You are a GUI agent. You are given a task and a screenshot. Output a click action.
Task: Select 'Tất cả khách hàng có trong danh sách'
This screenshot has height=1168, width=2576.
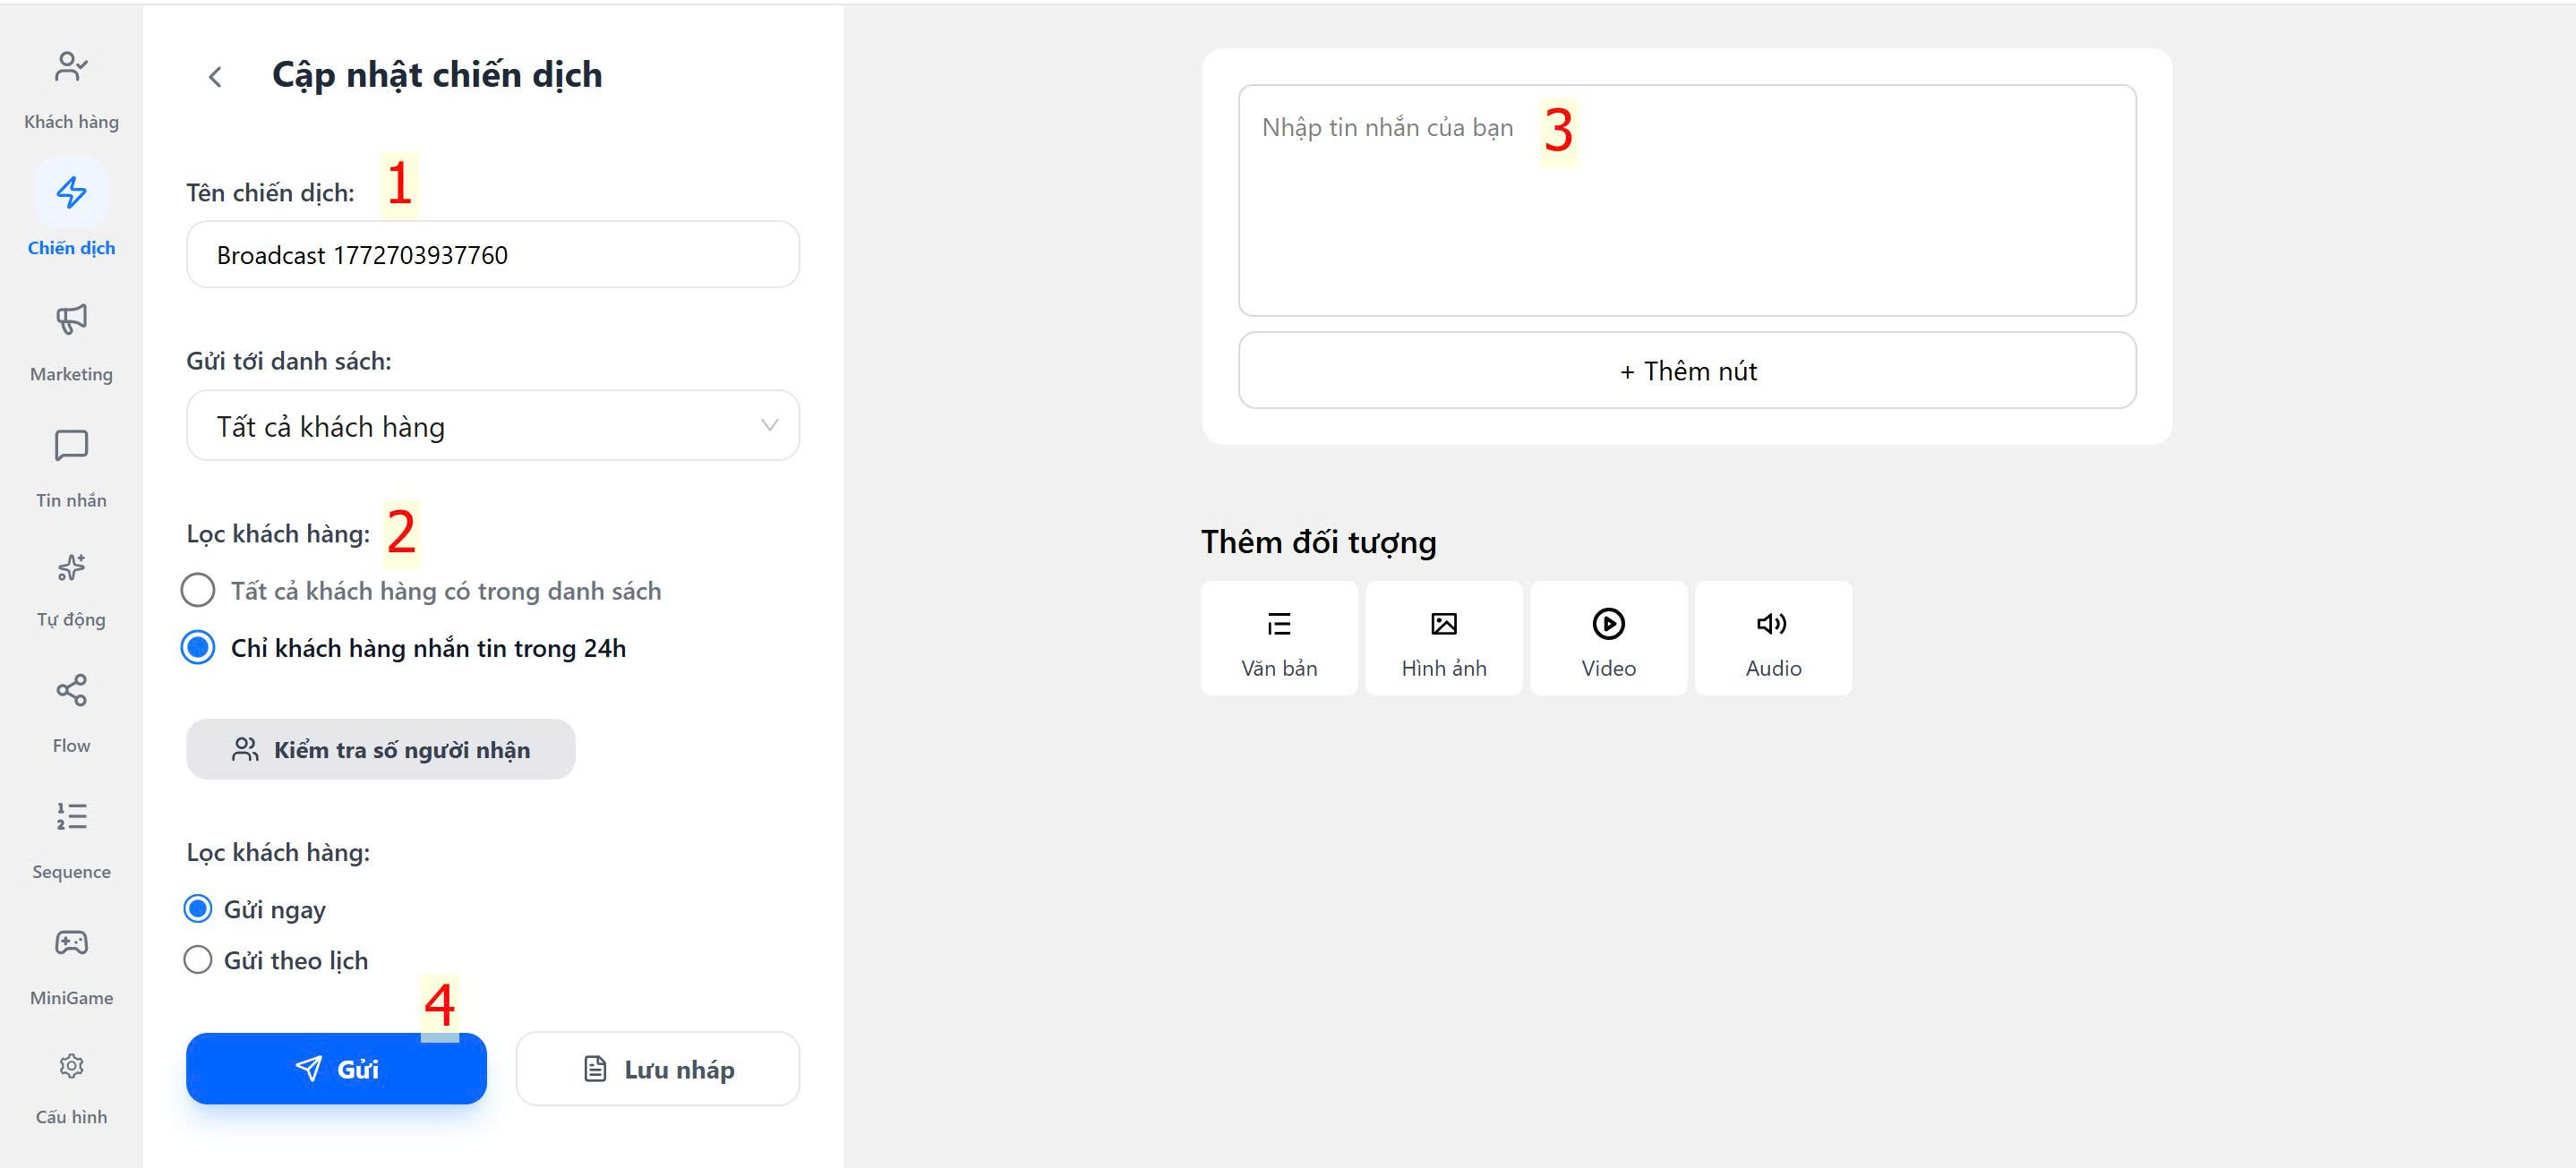point(198,590)
